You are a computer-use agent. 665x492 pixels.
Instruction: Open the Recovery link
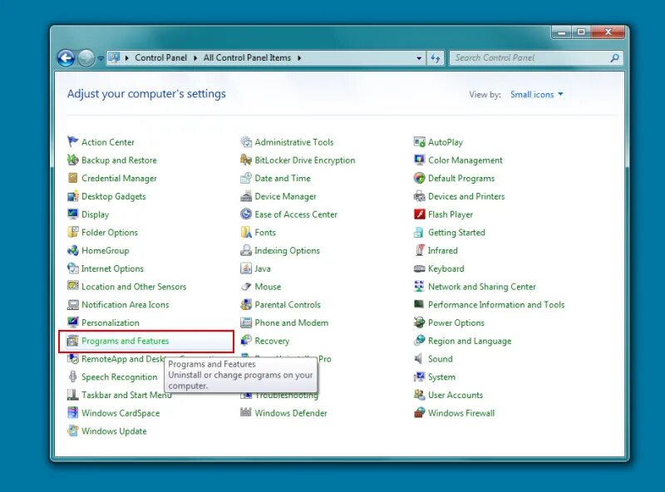[x=272, y=341]
